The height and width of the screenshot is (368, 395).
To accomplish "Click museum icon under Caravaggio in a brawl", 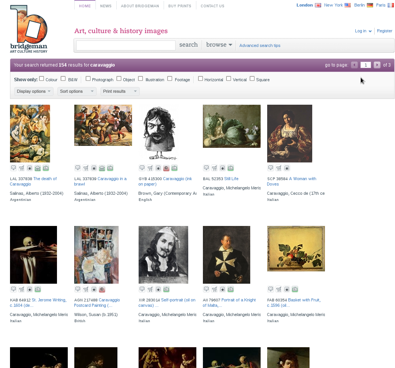I will 102,168.
